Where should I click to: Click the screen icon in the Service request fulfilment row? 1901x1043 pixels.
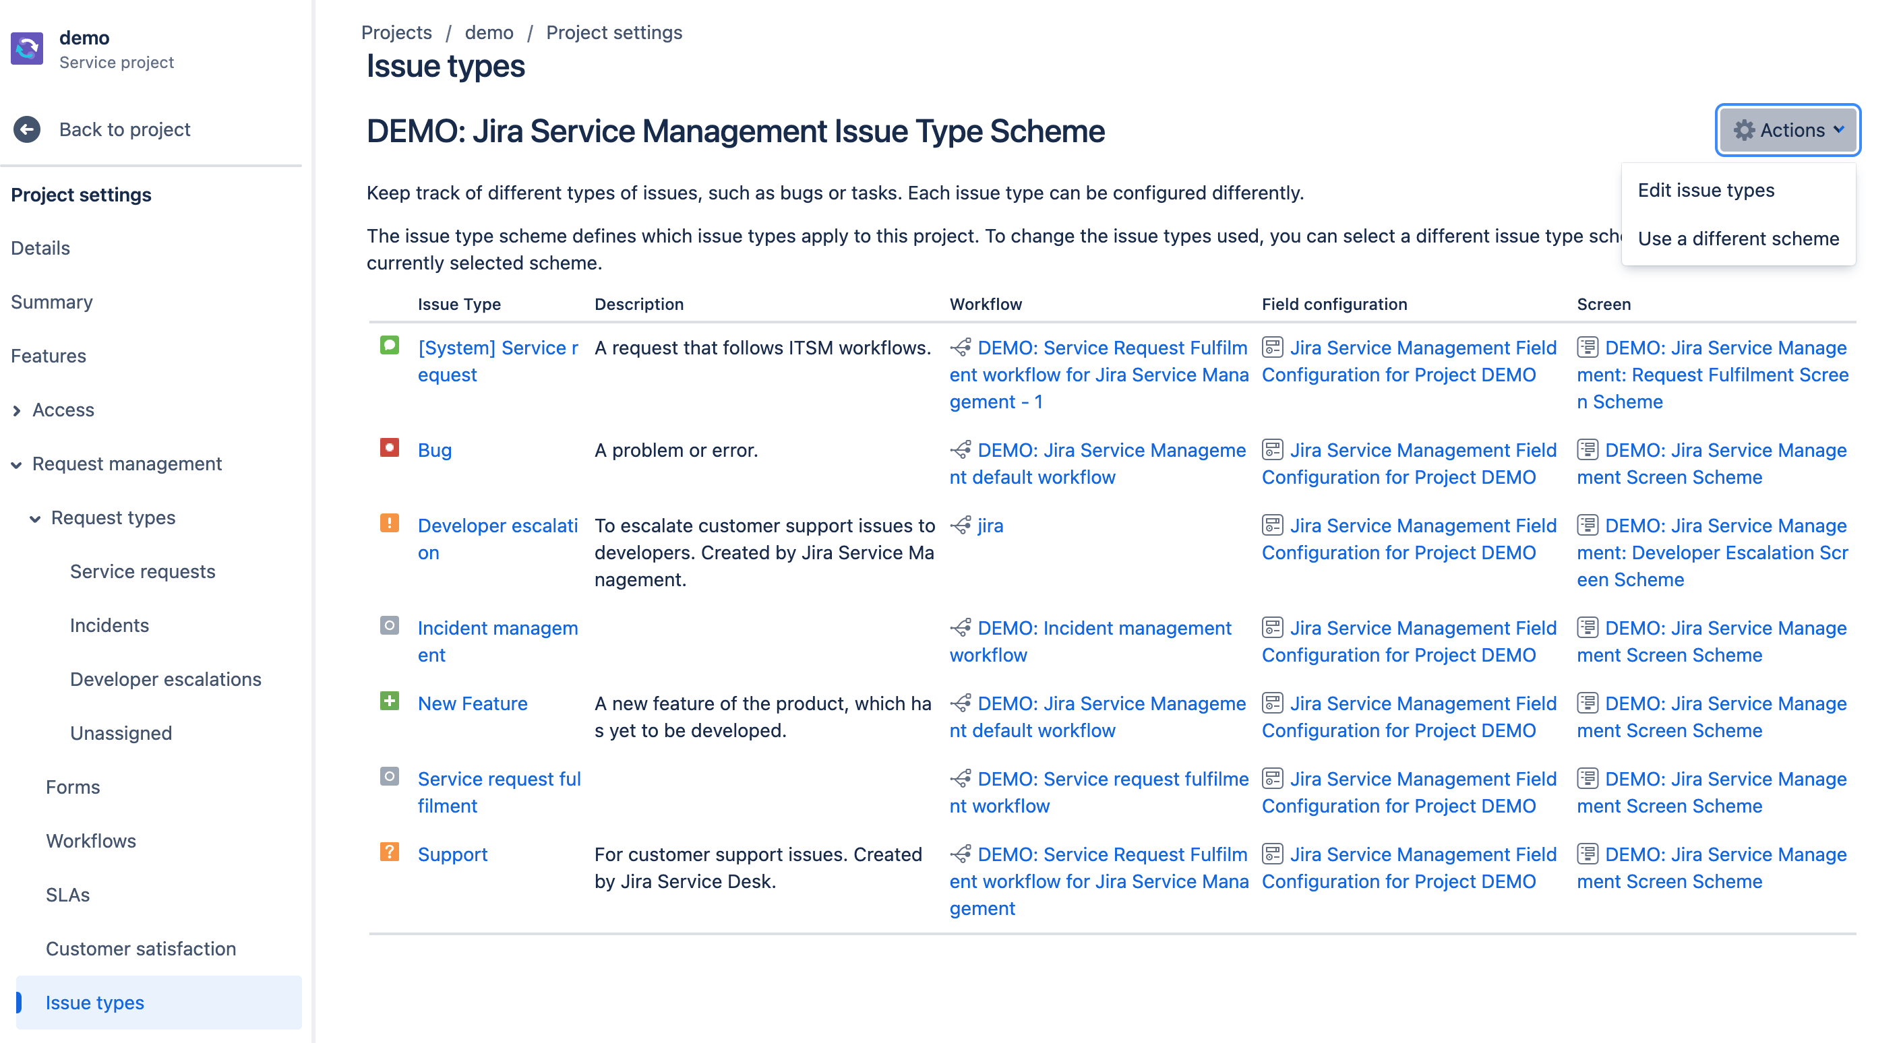tap(1588, 778)
